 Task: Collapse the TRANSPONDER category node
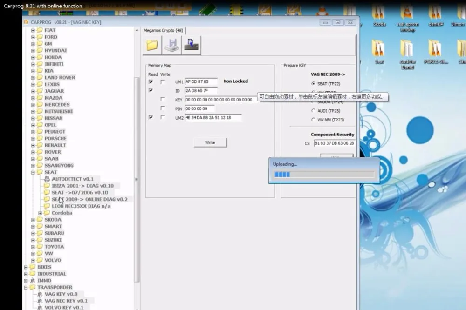26,288
